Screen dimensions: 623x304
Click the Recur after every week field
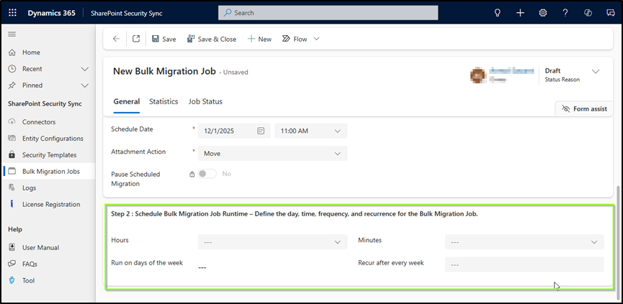pyautogui.click(x=524, y=264)
